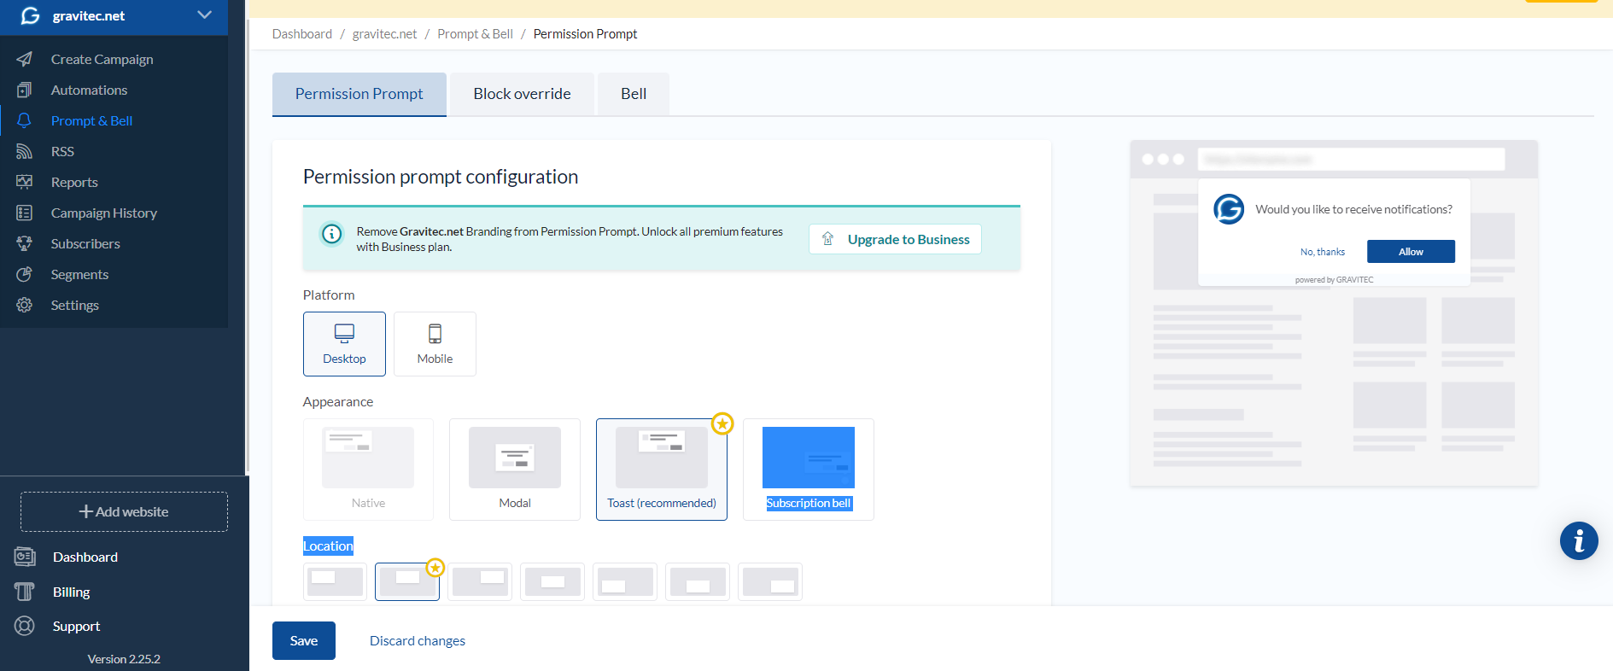Choose Native appearance option

pyautogui.click(x=368, y=470)
